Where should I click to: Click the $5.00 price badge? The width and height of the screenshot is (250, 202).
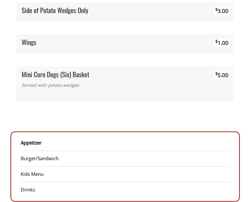pos(222,75)
